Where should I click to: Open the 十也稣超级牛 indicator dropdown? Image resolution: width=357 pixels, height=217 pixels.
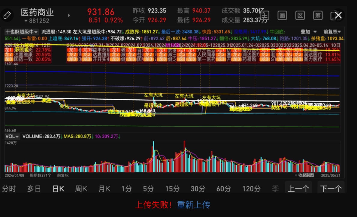[x=21, y=32]
